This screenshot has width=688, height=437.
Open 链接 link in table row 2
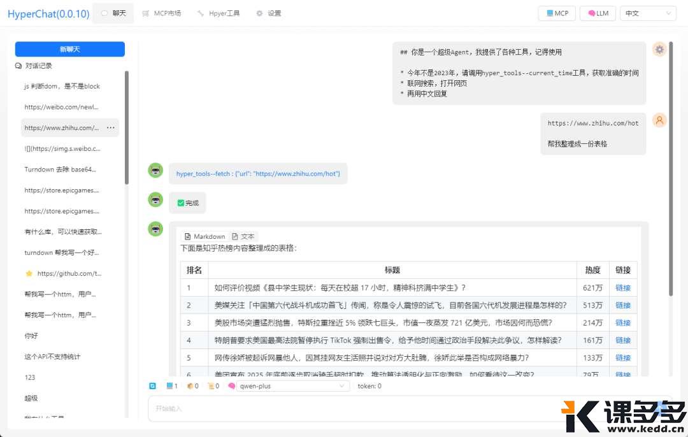pos(622,305)
